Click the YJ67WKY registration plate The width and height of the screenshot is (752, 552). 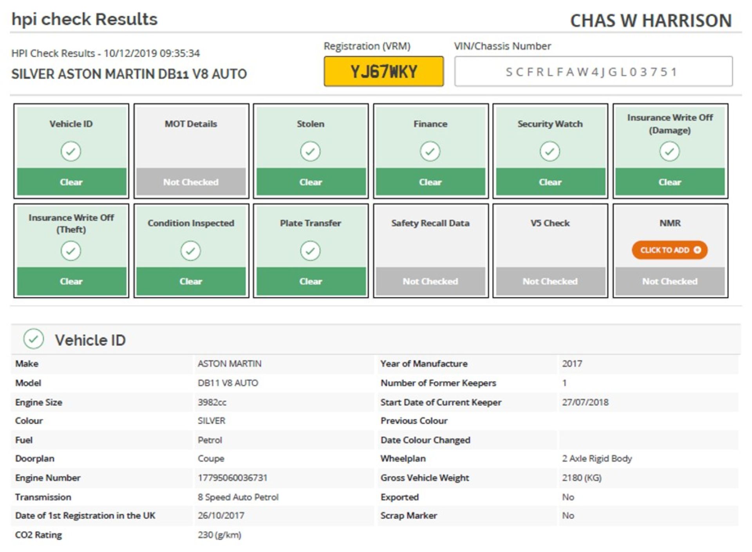coord(384,71)
